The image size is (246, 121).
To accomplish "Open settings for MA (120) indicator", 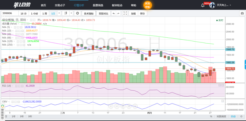I will [21, 41].
